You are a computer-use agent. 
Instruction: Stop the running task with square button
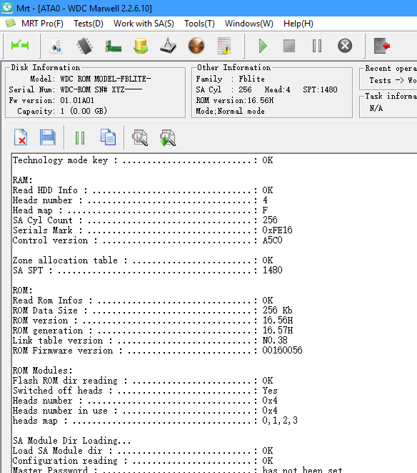(289, 46)
